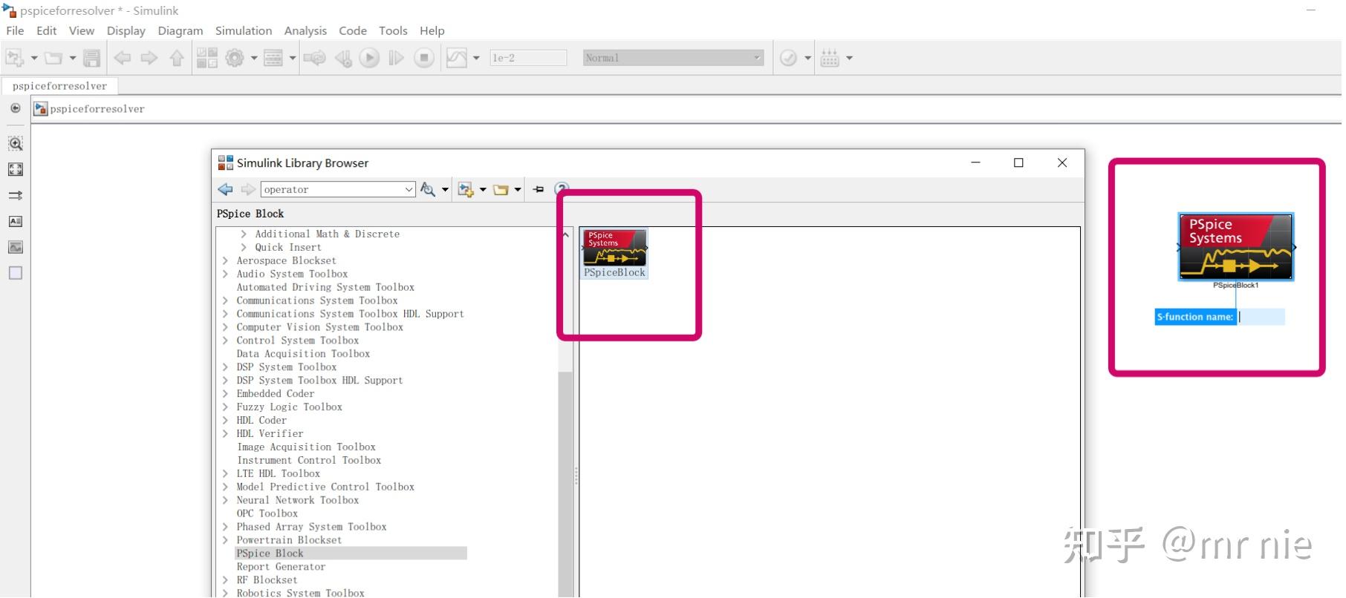The width and height of the screenshot is (1346, 598).
Task: Open the File menu
Action: click(15, 30)
